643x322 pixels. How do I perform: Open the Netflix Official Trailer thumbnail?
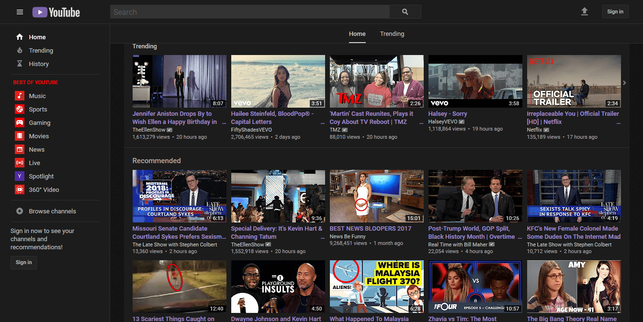[x=574, y=81]
